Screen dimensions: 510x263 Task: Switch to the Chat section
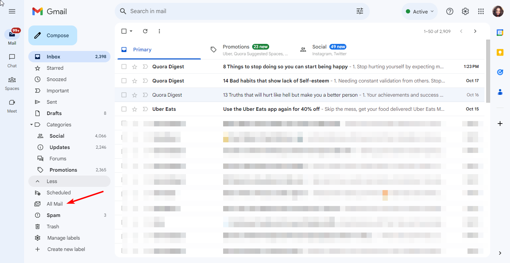point(12,61)
